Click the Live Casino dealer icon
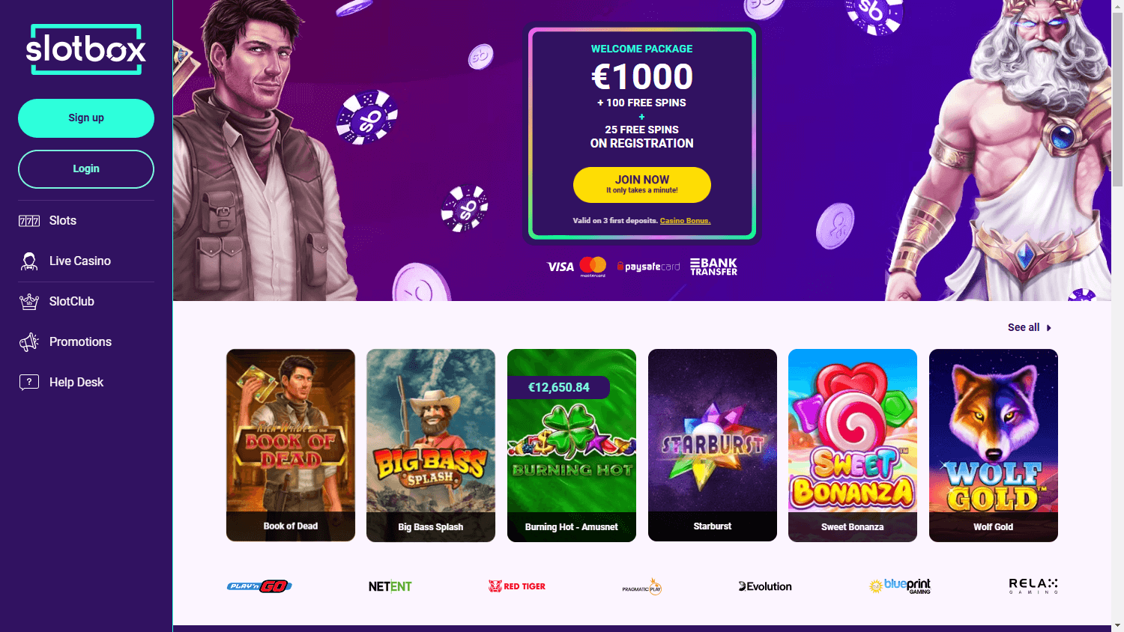Image resolution: width=1124 pixels, height=632 pixels. (29, 261)
